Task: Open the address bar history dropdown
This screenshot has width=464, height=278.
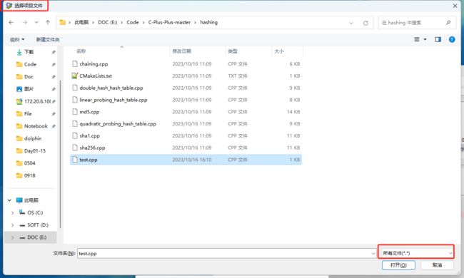Action: pos(351,23)
